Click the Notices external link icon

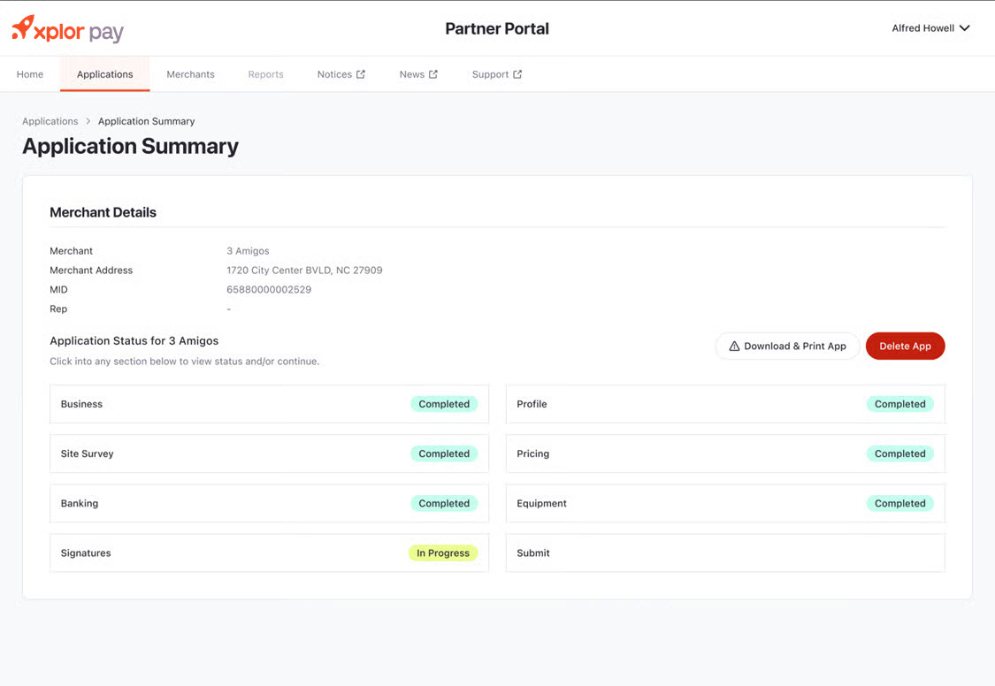click(x=361, y=74)
